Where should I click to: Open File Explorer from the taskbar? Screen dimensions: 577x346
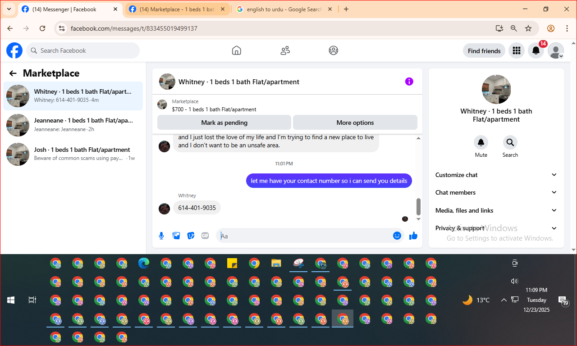tap(276, 263)
